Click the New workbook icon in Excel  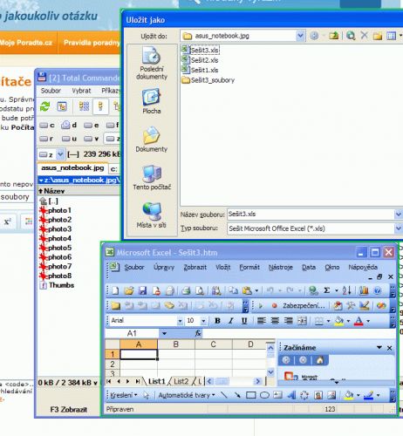click(116, 290)
